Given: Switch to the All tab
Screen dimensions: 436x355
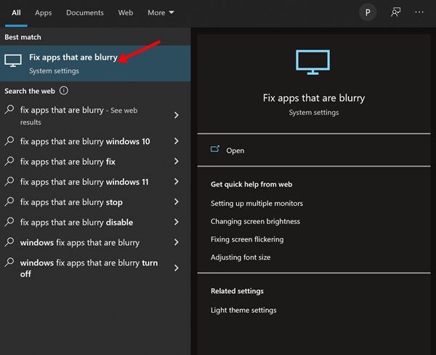Looking at the screenshot, I should [16, 12].
